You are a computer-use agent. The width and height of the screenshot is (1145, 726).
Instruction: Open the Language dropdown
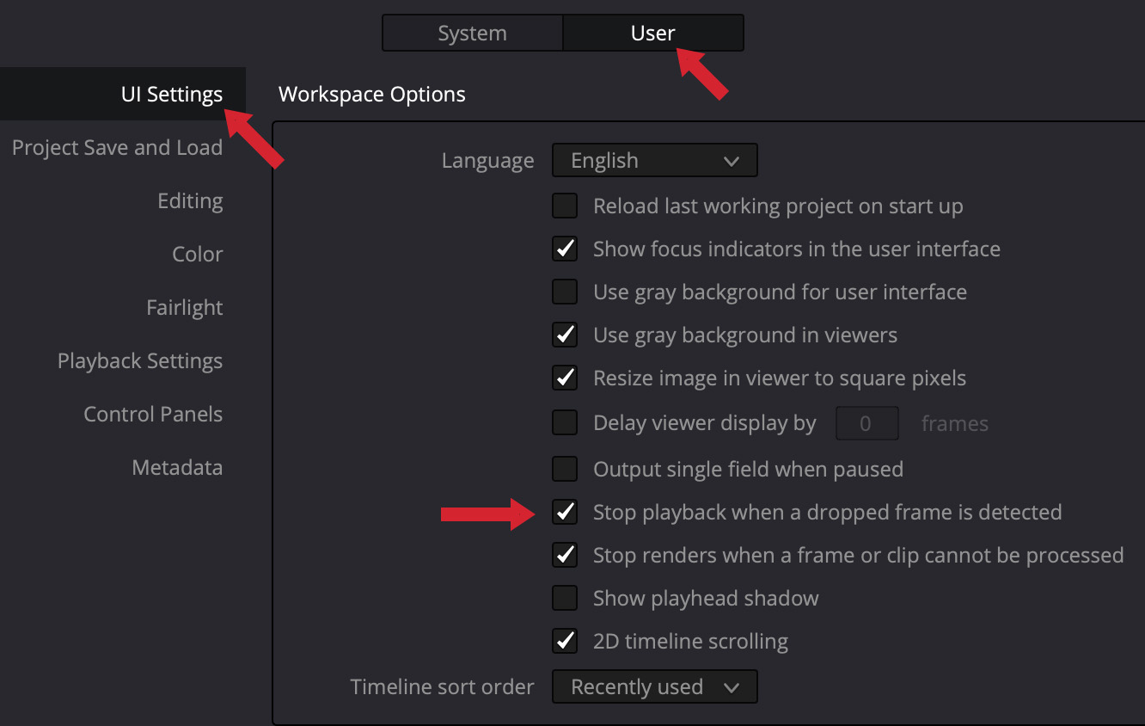point(654,161)
